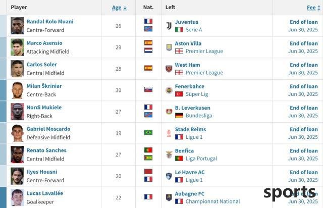Open Marco Asensio's player link
Viewport: 323px width, 208px height.
(44, 43)
